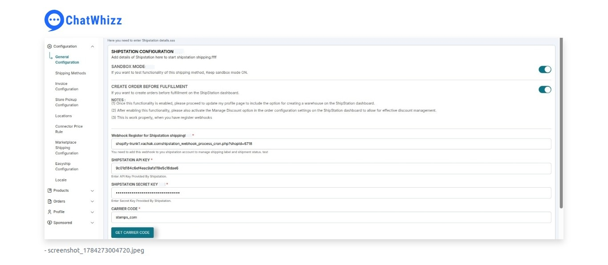
Task: Click the screenshot_1784273004720.jpeg caption
Action: pos(96,250)
